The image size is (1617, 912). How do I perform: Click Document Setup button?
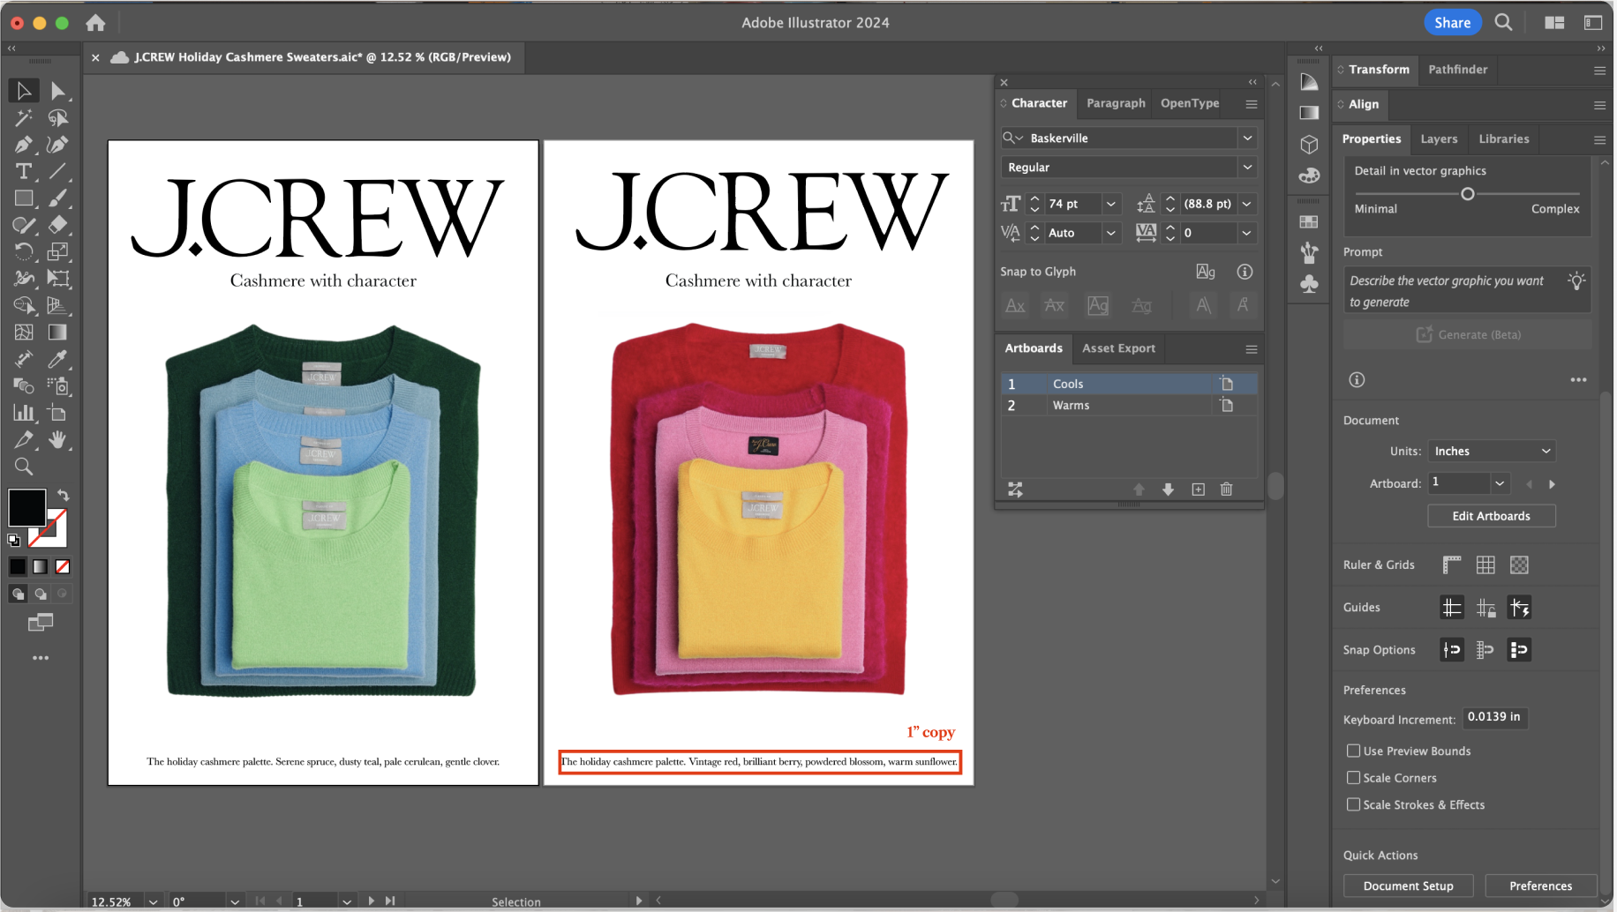(1409, 886)
